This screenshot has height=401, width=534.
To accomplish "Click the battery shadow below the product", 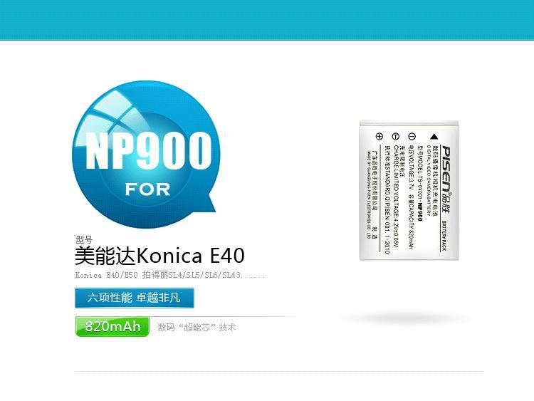I will click(x=404, y=319).
